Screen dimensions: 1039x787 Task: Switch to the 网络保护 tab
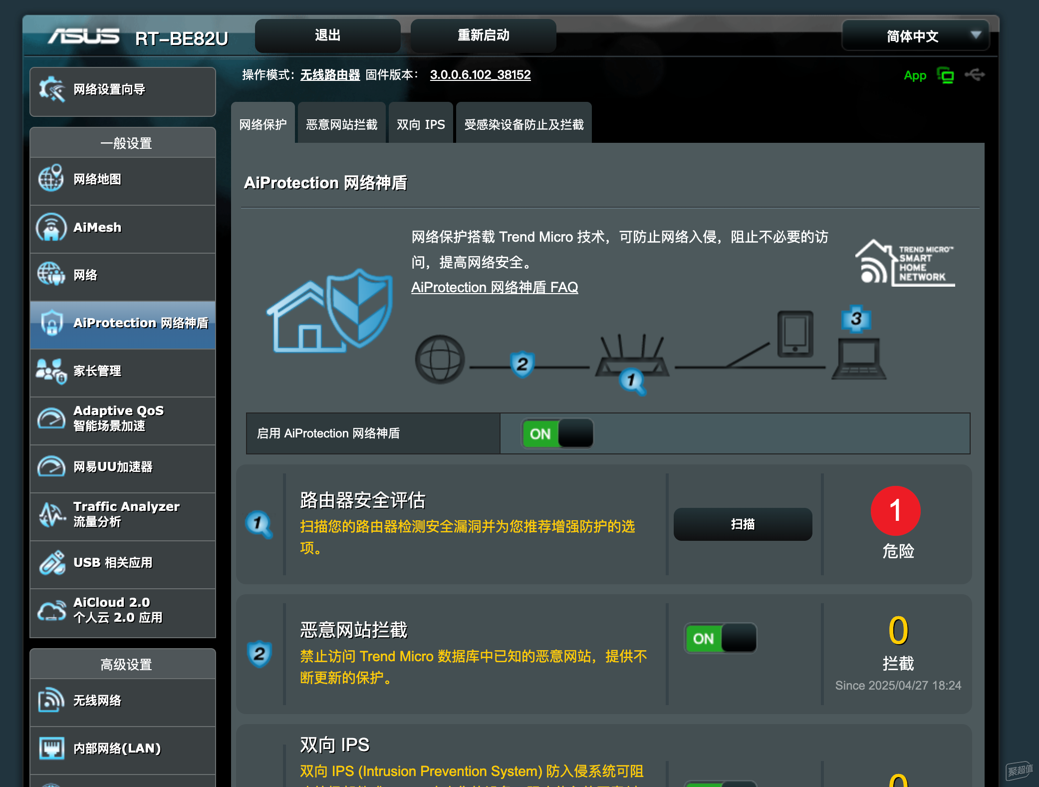point(263,124)
